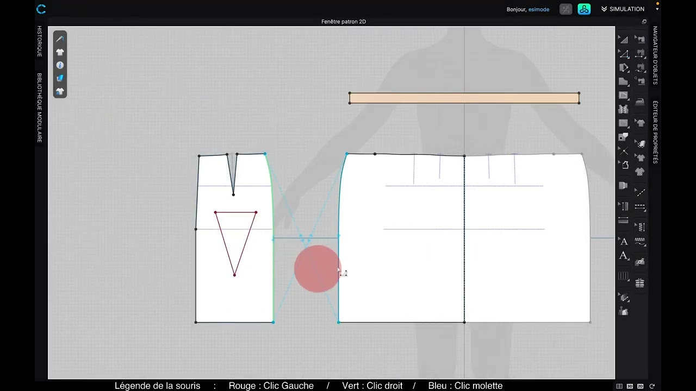The width and height of the screenshot is (696, 391).
Task: Select the Edit Sewing machine tool
Action: tap(640, 40)
